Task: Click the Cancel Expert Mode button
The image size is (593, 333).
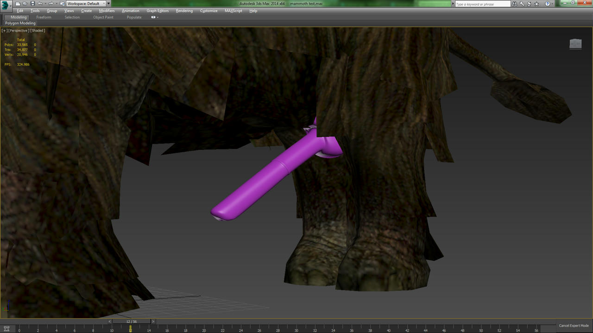Action: (574, 326)
